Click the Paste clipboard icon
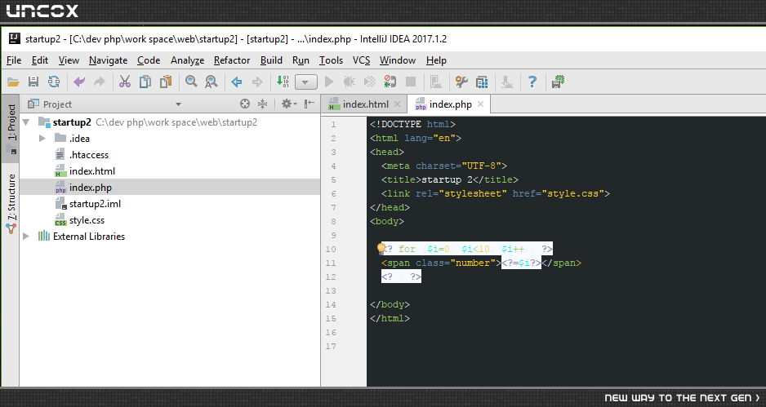This screenshot has height=407, width=766. pyautogui.click(x=166, y=82)
